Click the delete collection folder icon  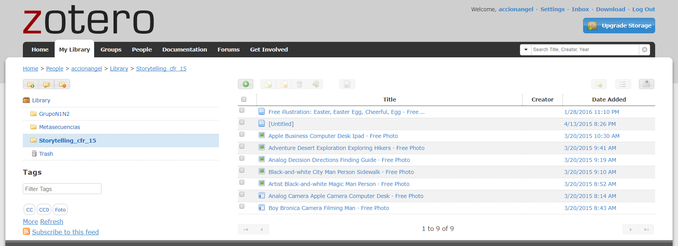[x=62, y=84]
